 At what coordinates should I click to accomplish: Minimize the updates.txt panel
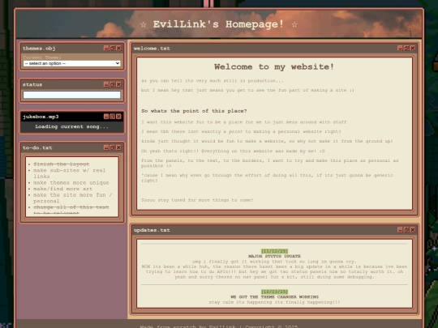click(400, 230)
